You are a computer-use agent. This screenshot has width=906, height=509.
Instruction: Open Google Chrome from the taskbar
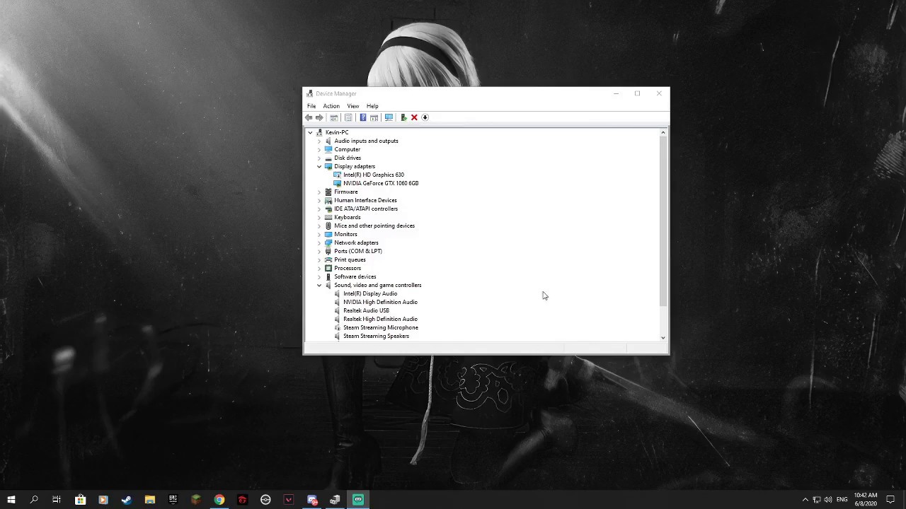coord(219,500)
